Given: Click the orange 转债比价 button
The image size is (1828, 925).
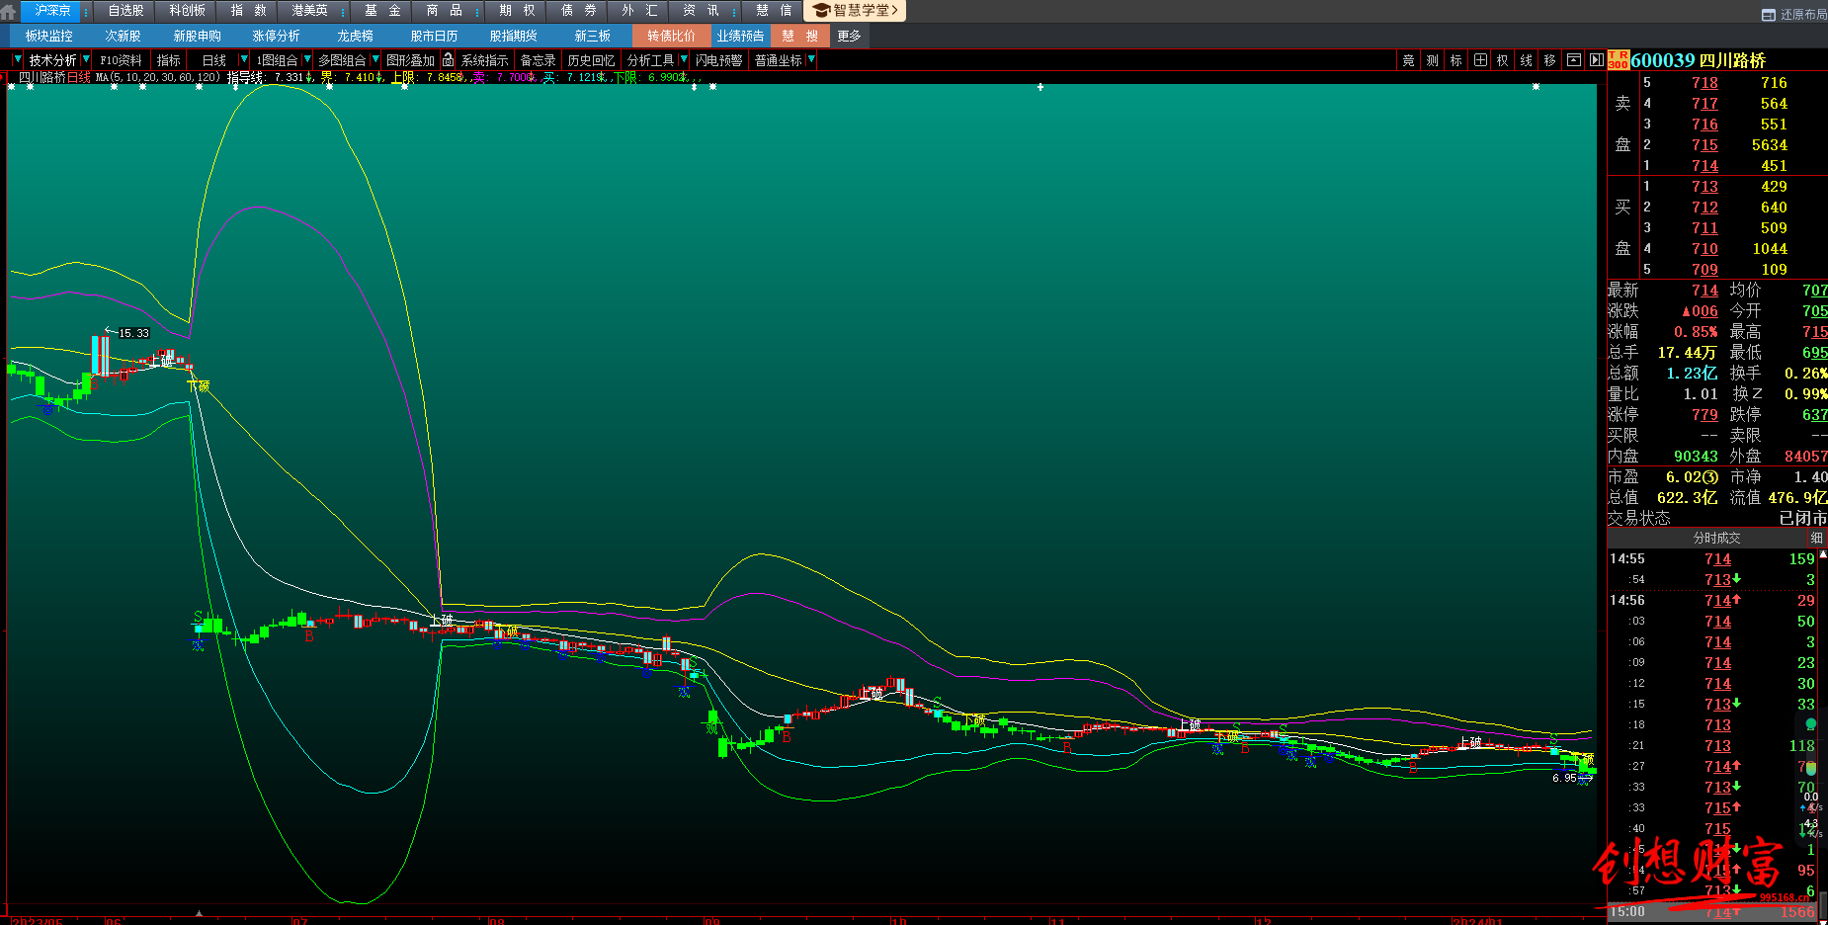Looking at the screenshot, I should tap(671, 36).
